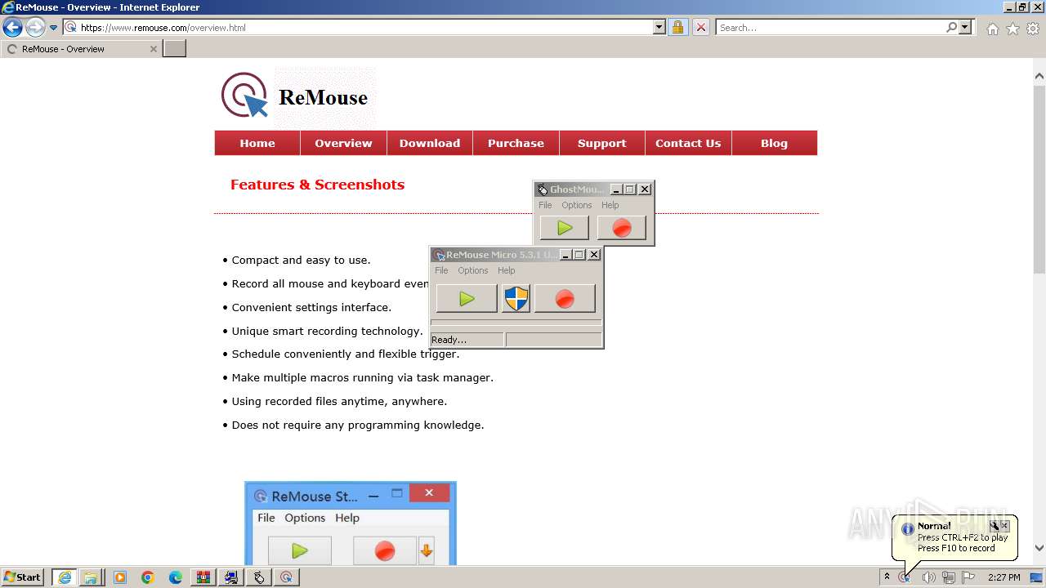Click the Start button on taskbar
The height and width of the screenshot is (588, 1046).
pyautogui.click(x=23, y=577)
